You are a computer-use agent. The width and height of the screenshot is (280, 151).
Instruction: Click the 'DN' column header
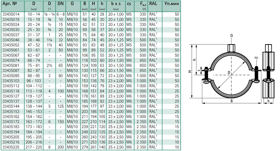click(61, 3)
